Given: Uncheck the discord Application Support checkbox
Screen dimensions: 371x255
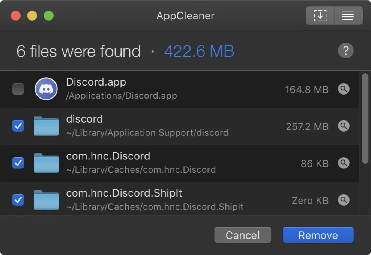Looking at the screenshot, I should 18,126.
